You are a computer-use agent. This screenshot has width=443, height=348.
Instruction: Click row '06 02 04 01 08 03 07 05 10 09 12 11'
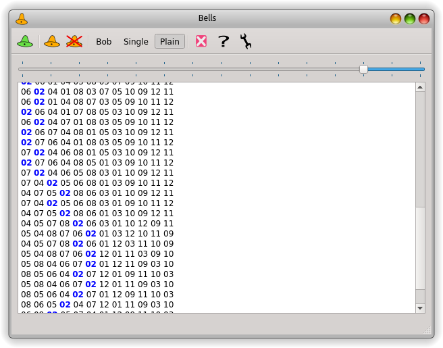tap(97, 92)
